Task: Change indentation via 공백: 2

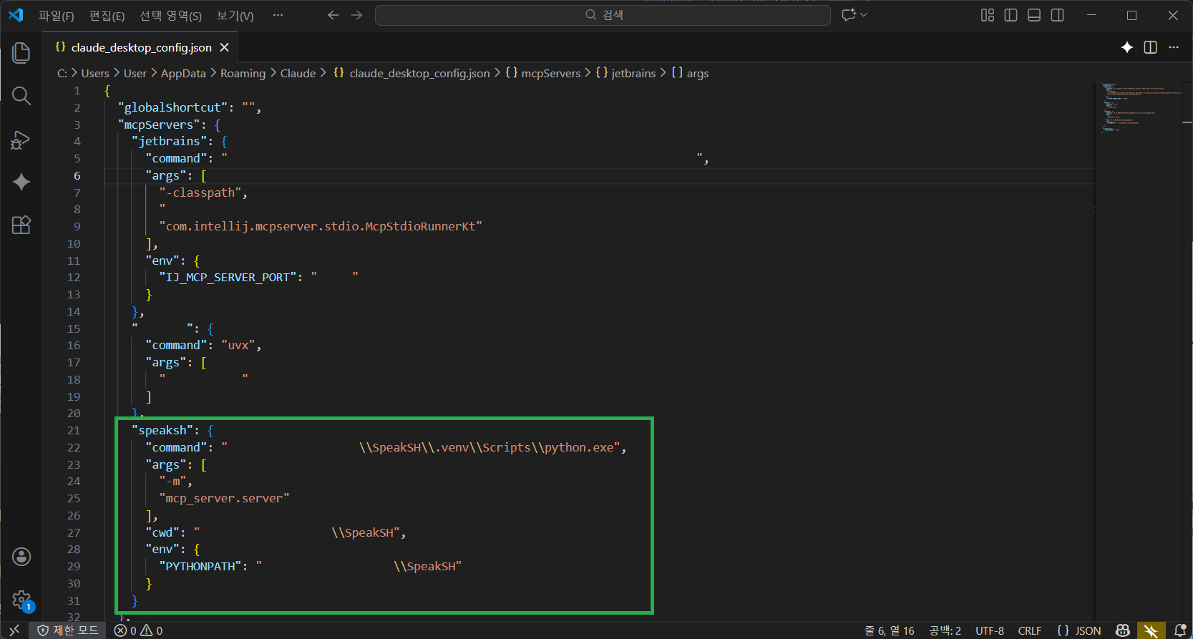Action: click(x=945, y=630)
